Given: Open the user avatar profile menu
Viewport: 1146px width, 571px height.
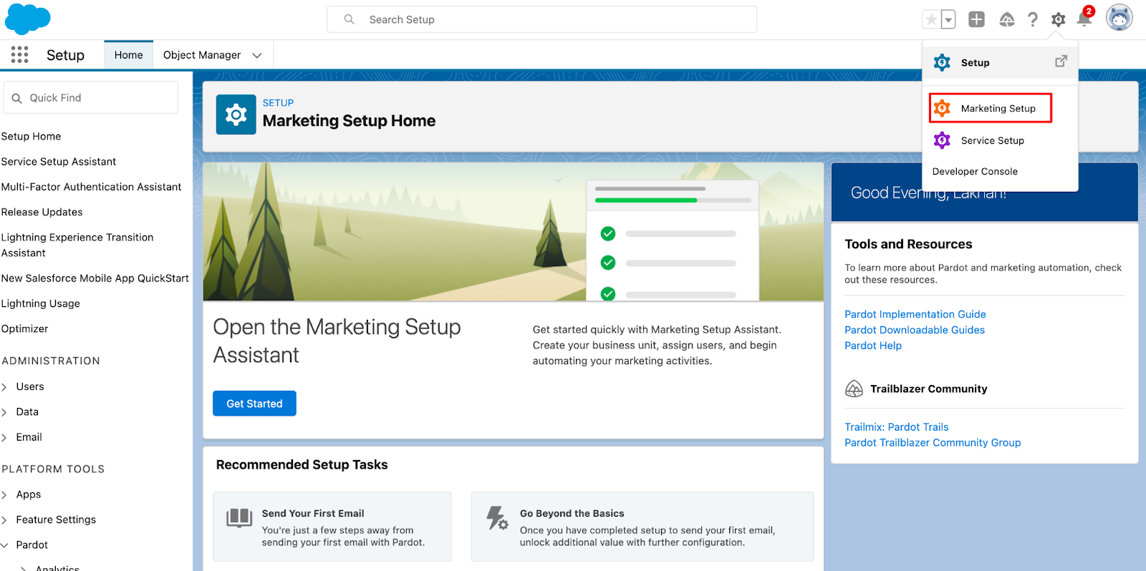Looking at the screenshot, I should (x=1119, y=18).
